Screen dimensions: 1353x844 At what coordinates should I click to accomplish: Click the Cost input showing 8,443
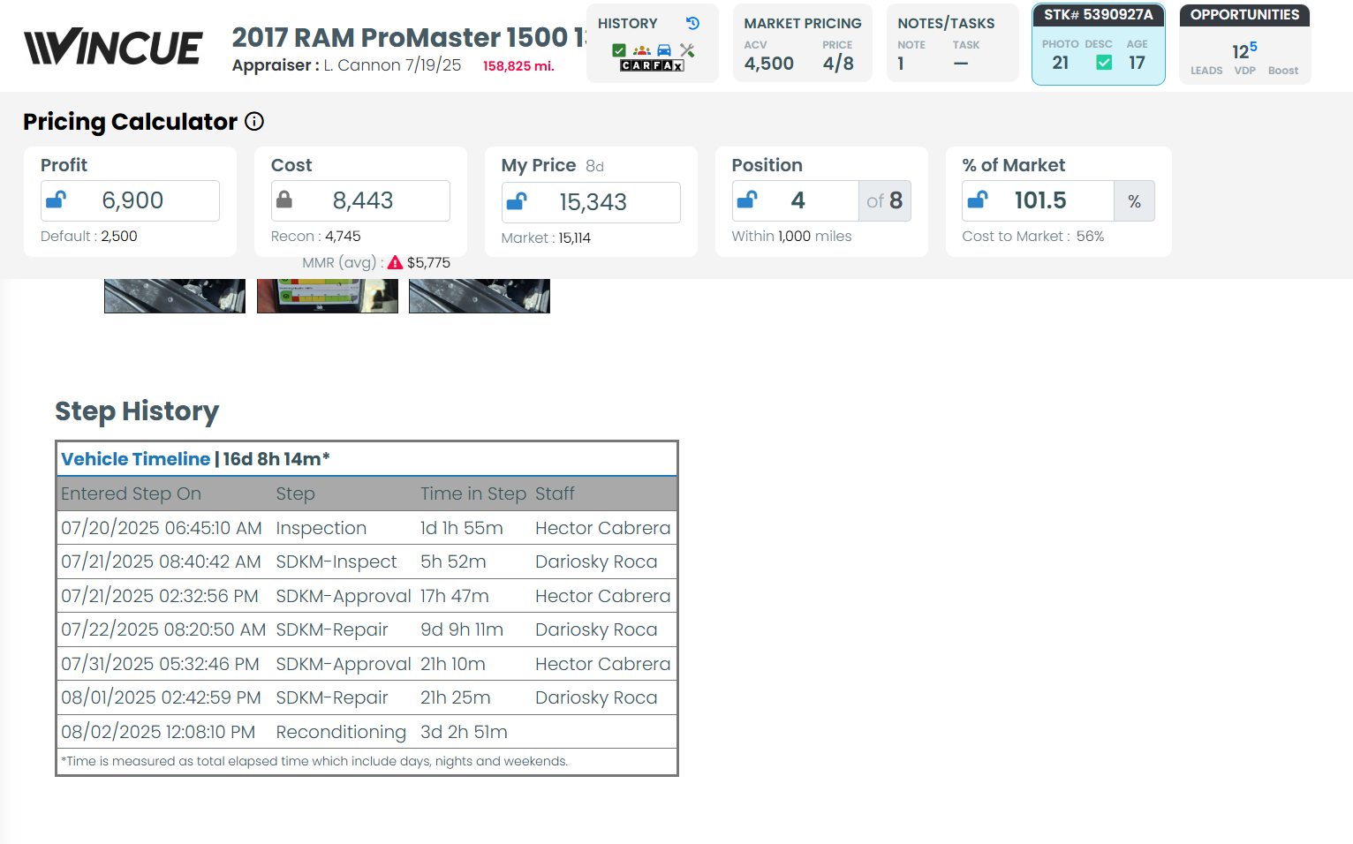point(361,200)
